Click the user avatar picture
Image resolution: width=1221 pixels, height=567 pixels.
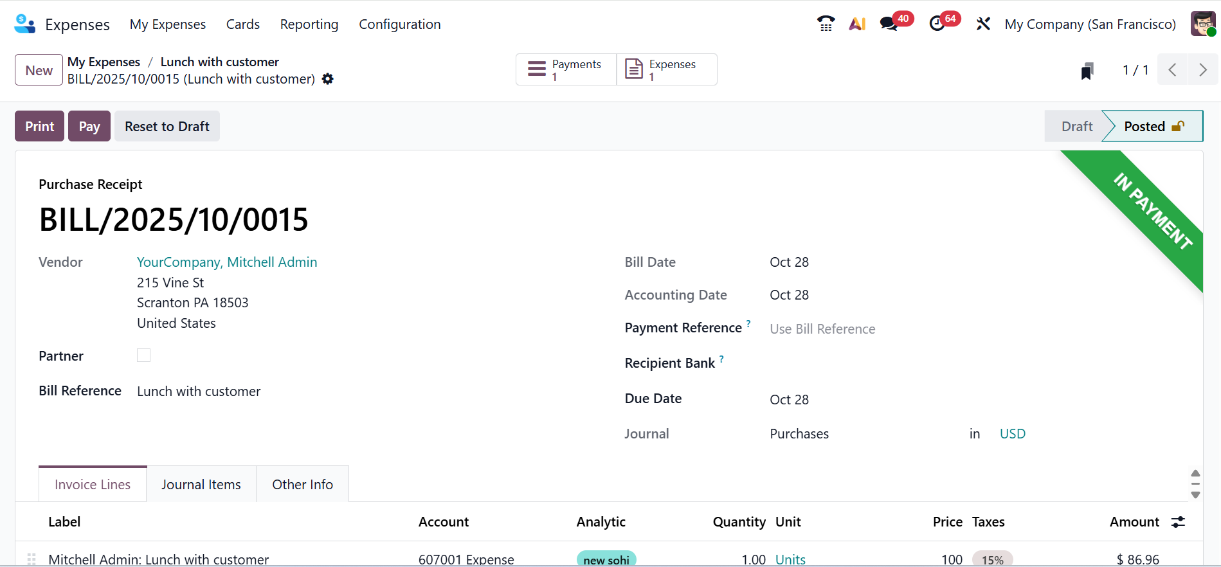coord(1202,24)
